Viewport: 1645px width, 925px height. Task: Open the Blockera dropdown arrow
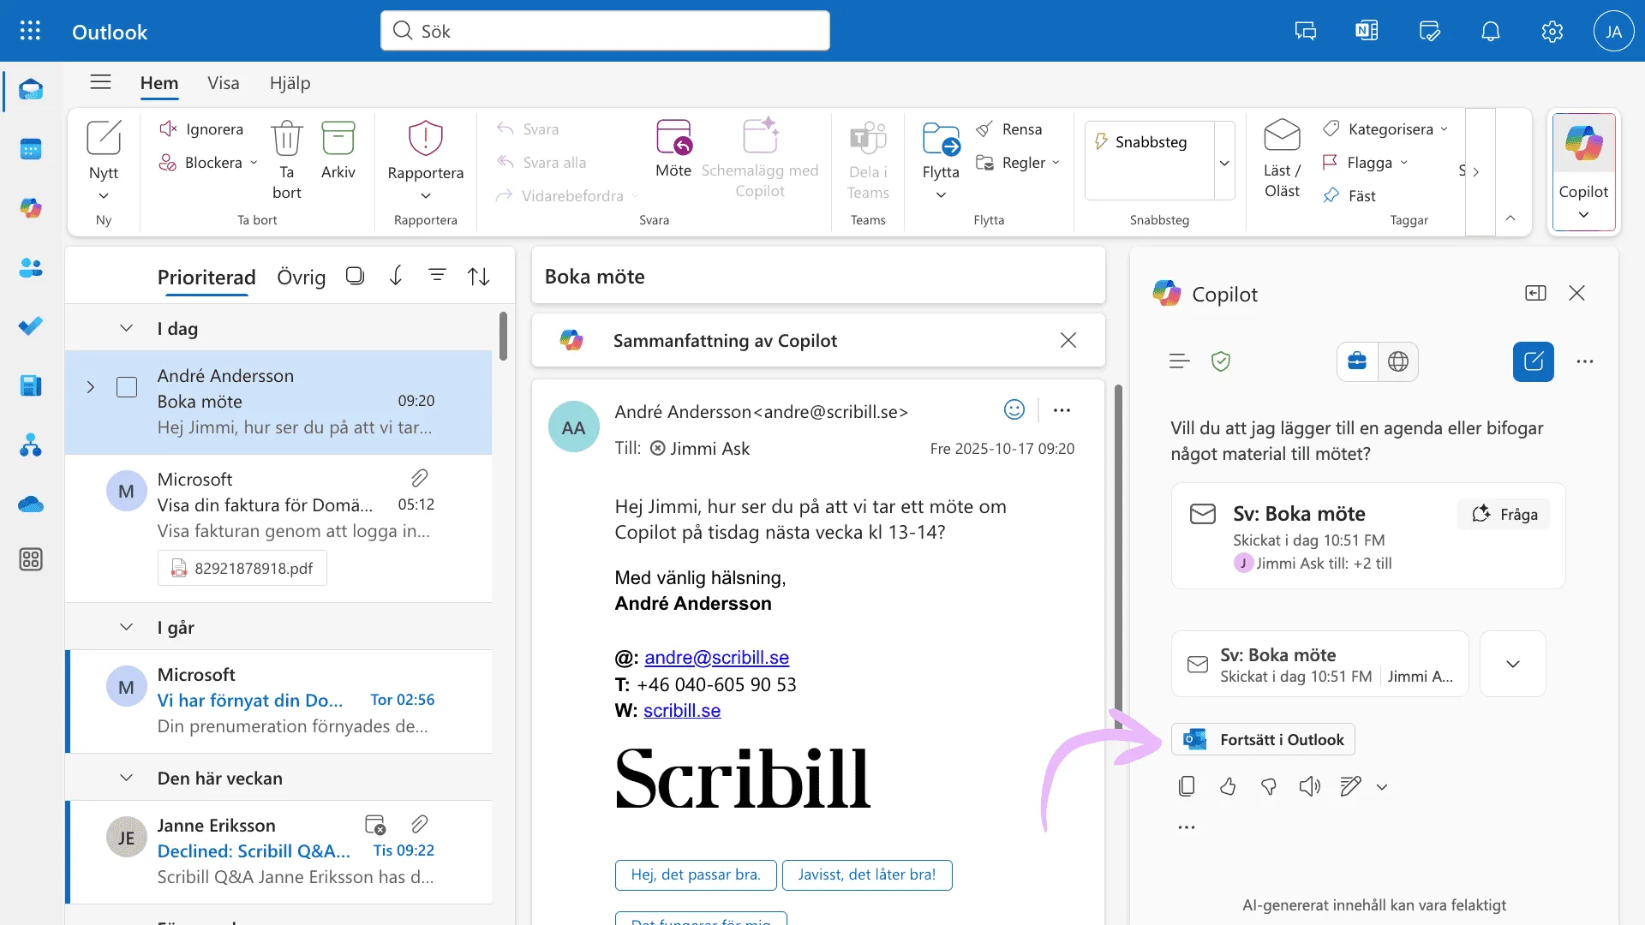tap(254, 163)
